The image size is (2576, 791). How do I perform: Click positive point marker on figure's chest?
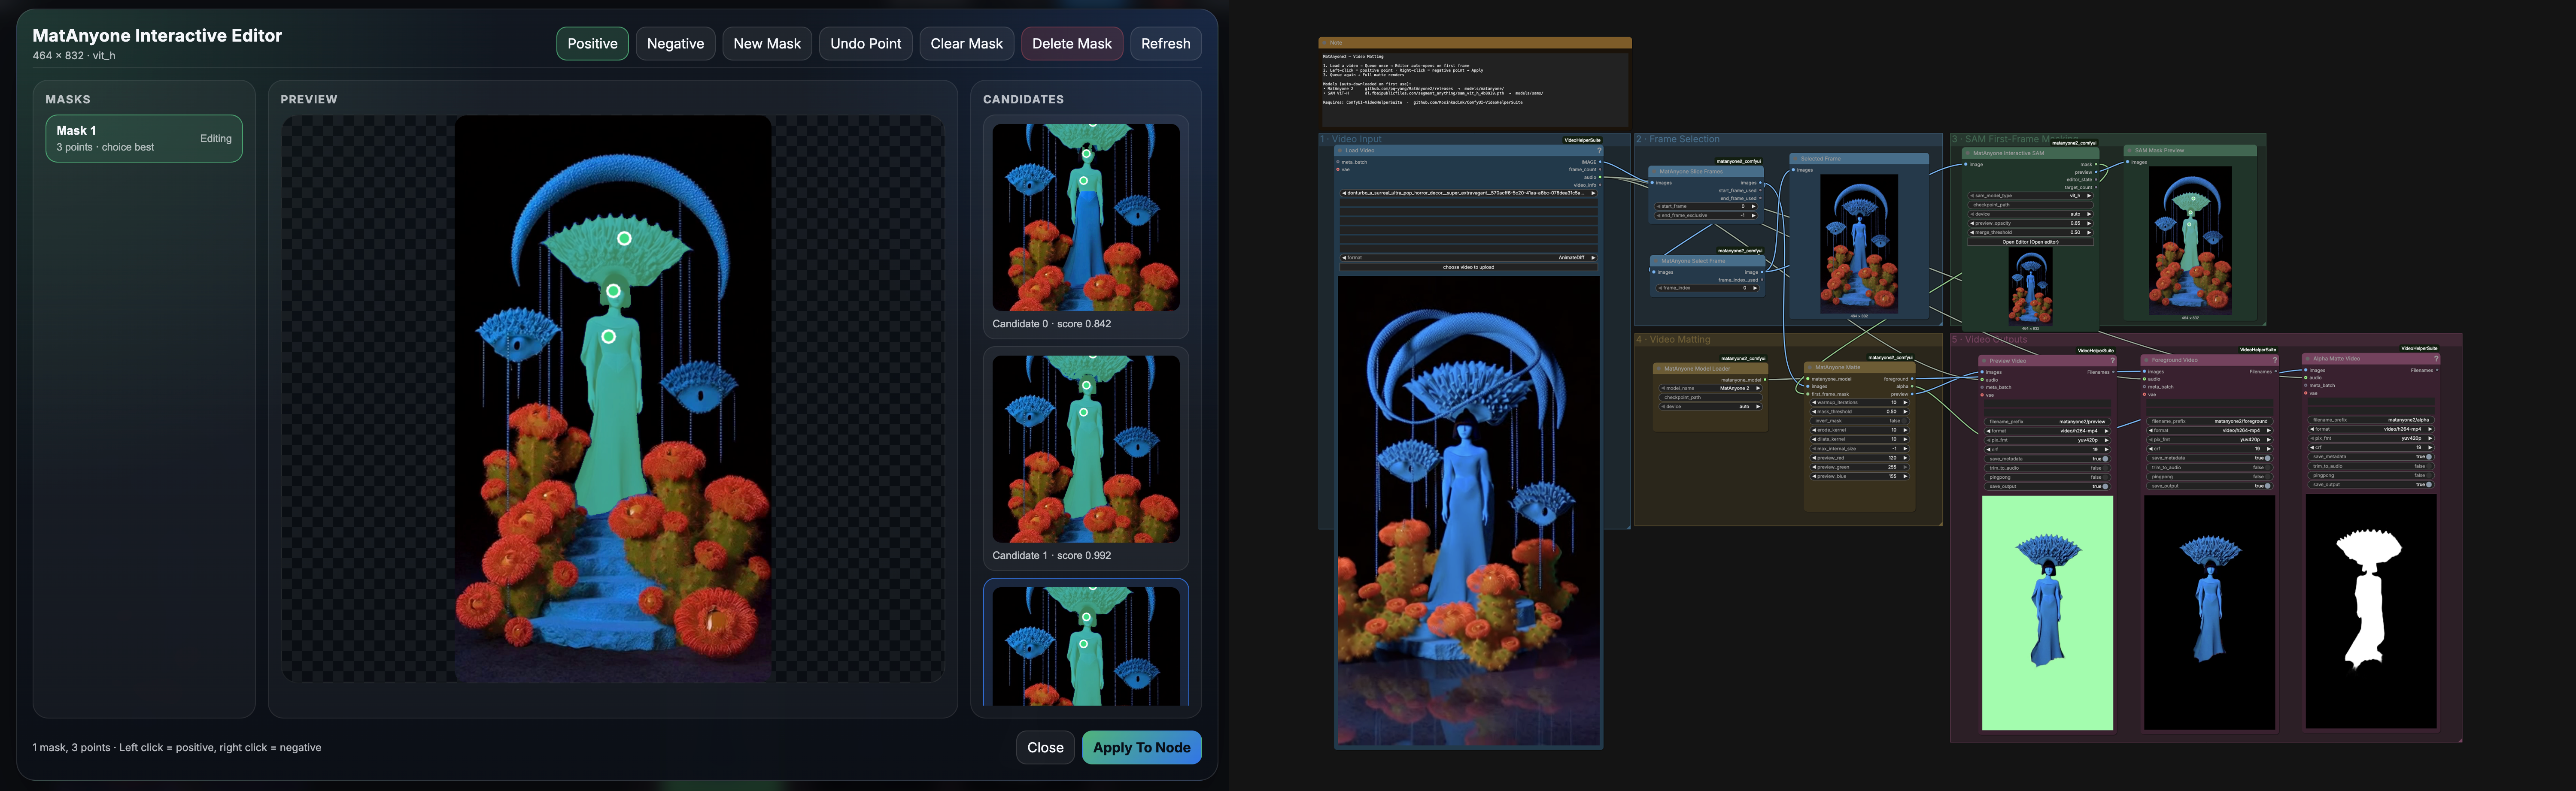click(x=608, y=338)
